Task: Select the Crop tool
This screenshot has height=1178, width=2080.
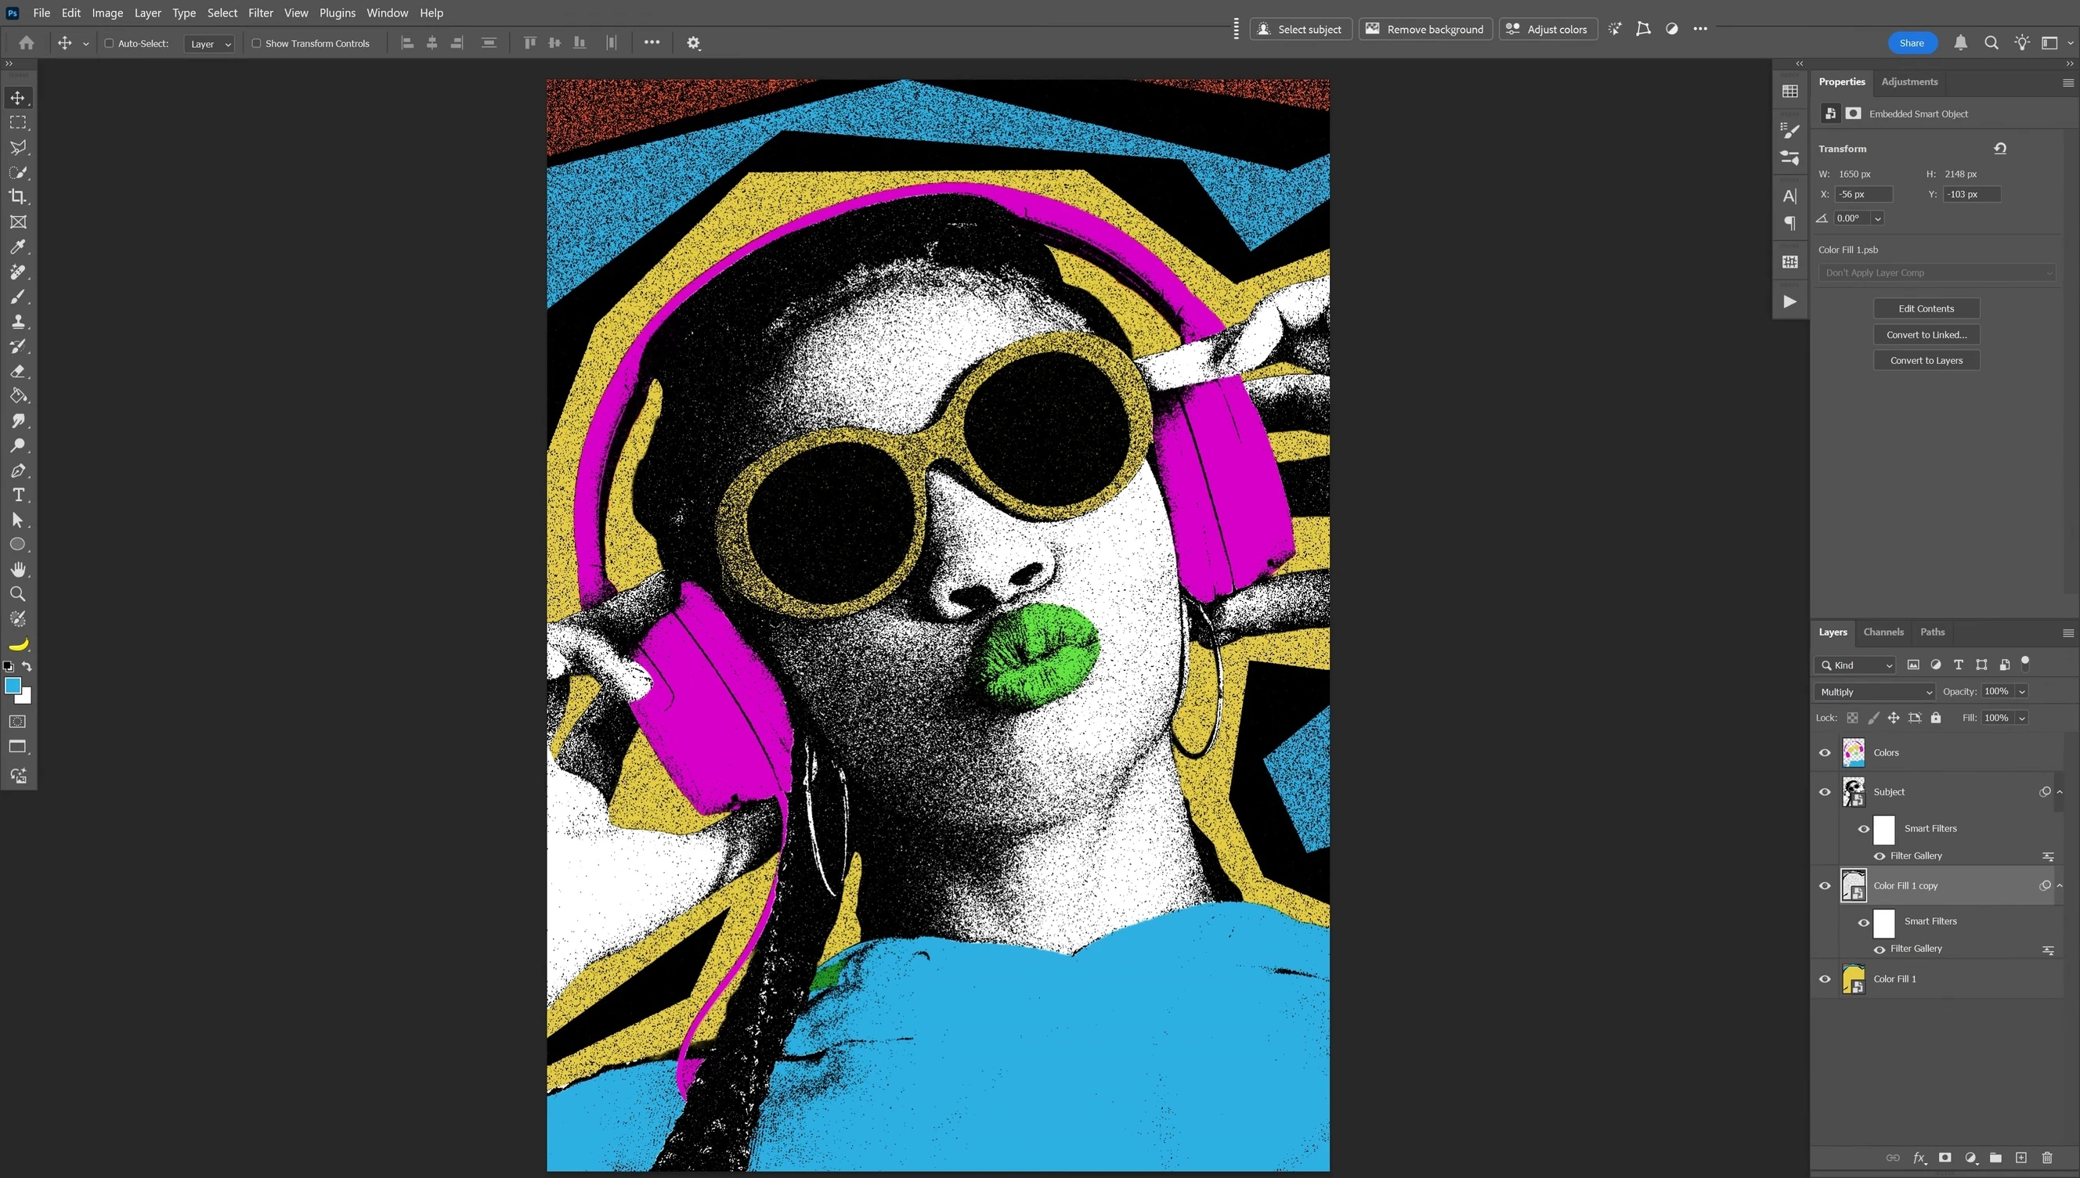Action: coord(18,196)
